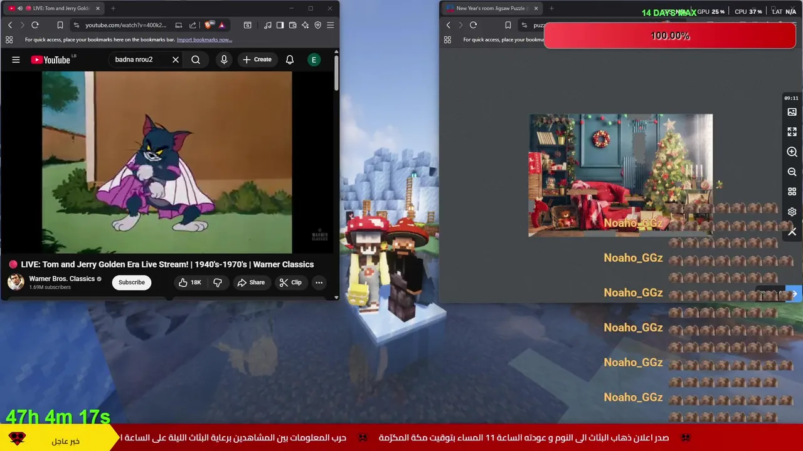Open the Brave playlist music icon
This screenshot has width=803, height=451.
point(268,25)
